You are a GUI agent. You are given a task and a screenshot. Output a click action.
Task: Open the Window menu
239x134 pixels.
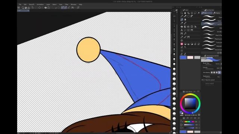tap(74, 4)
